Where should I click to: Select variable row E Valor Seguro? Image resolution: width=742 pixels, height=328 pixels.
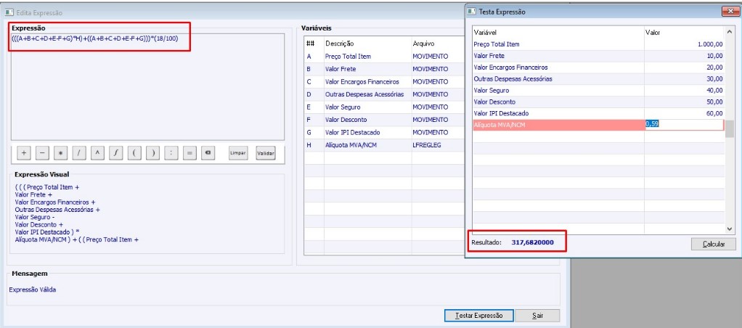[383, 107]
